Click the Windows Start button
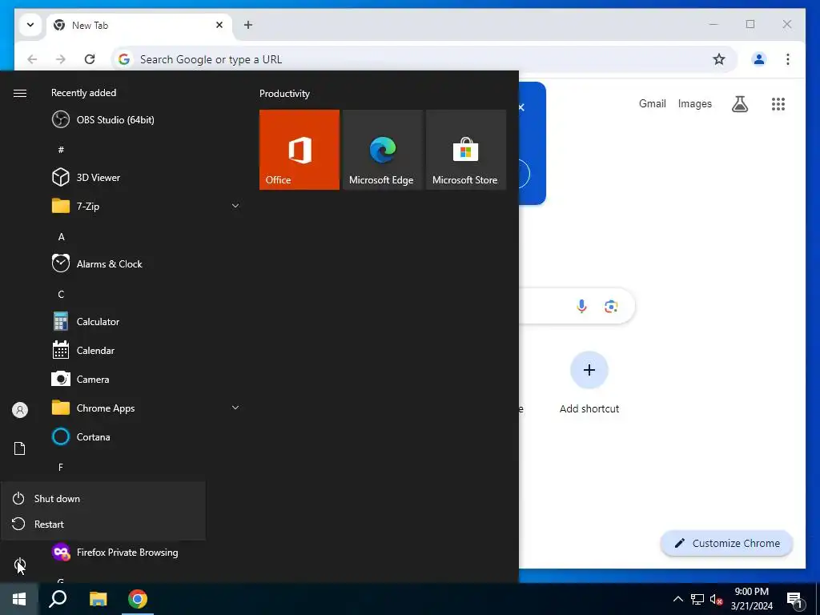 tap(19, 599)
